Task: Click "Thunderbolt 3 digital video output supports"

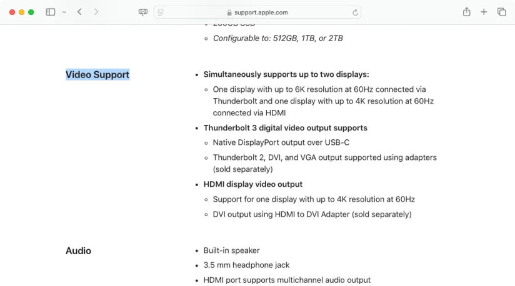Action: pyautogui.click(x=285, y=128)
